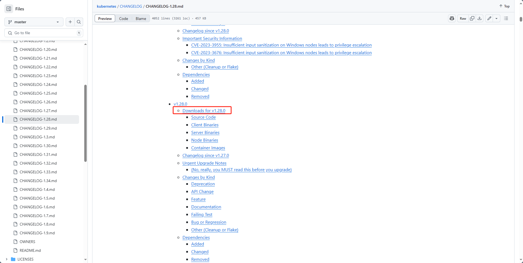523x263 pixels.
Task: Open the master branch selector
Action: point(34,22)
